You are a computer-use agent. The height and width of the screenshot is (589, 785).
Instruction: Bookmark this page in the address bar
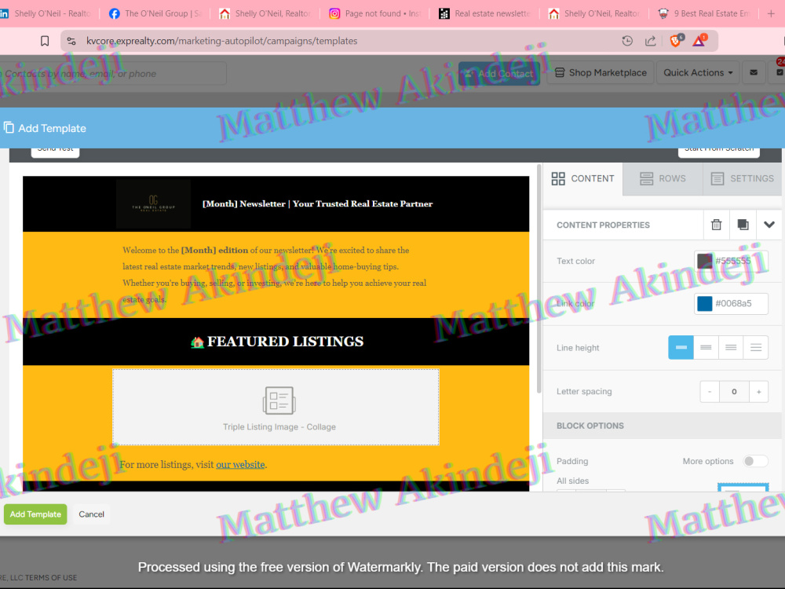pos(45,41)
